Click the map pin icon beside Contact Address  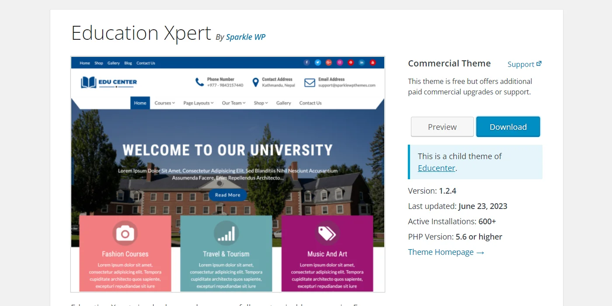(x=256, y=82)
